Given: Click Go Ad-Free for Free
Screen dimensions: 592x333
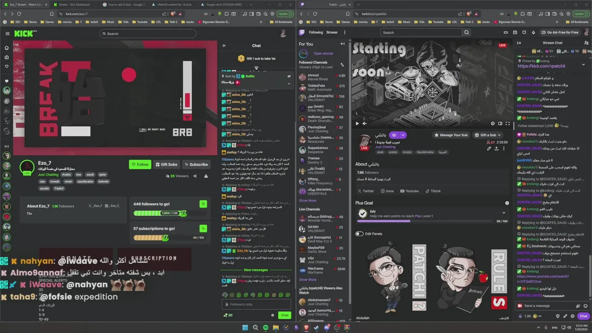Looking at the screenshot, I should (x=560, y=32).
